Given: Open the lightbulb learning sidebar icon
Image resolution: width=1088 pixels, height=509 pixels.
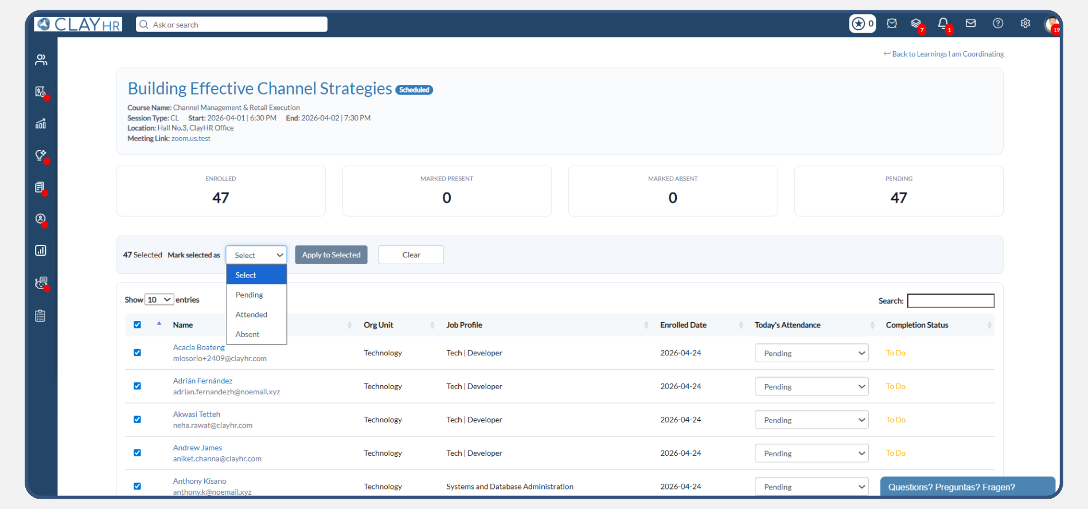Looking at the screenshot, I should click(41, 155).
